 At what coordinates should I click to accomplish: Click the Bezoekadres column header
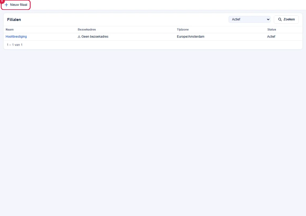pos(87,29)
